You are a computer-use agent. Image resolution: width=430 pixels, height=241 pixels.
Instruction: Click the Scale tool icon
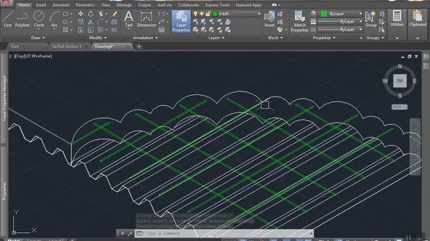[x=91, y=29]
